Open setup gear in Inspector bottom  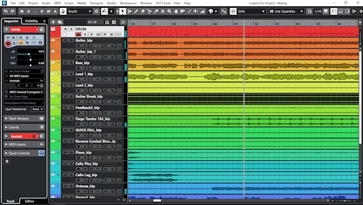7,161
